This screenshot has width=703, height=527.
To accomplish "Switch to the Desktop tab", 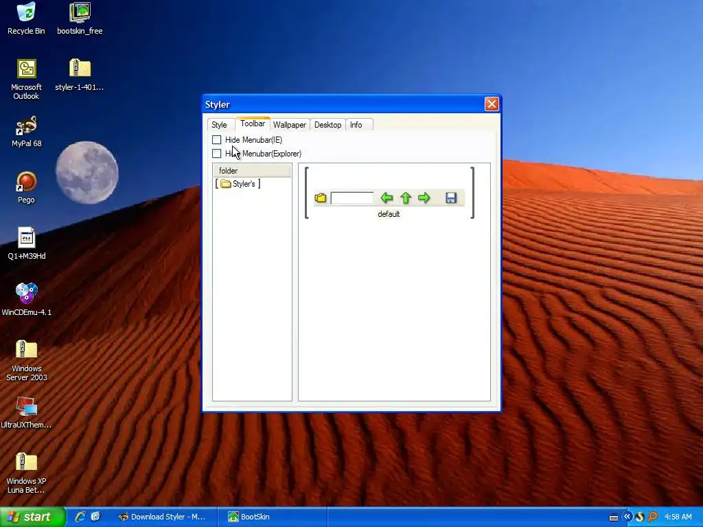I will pos(327,125).
